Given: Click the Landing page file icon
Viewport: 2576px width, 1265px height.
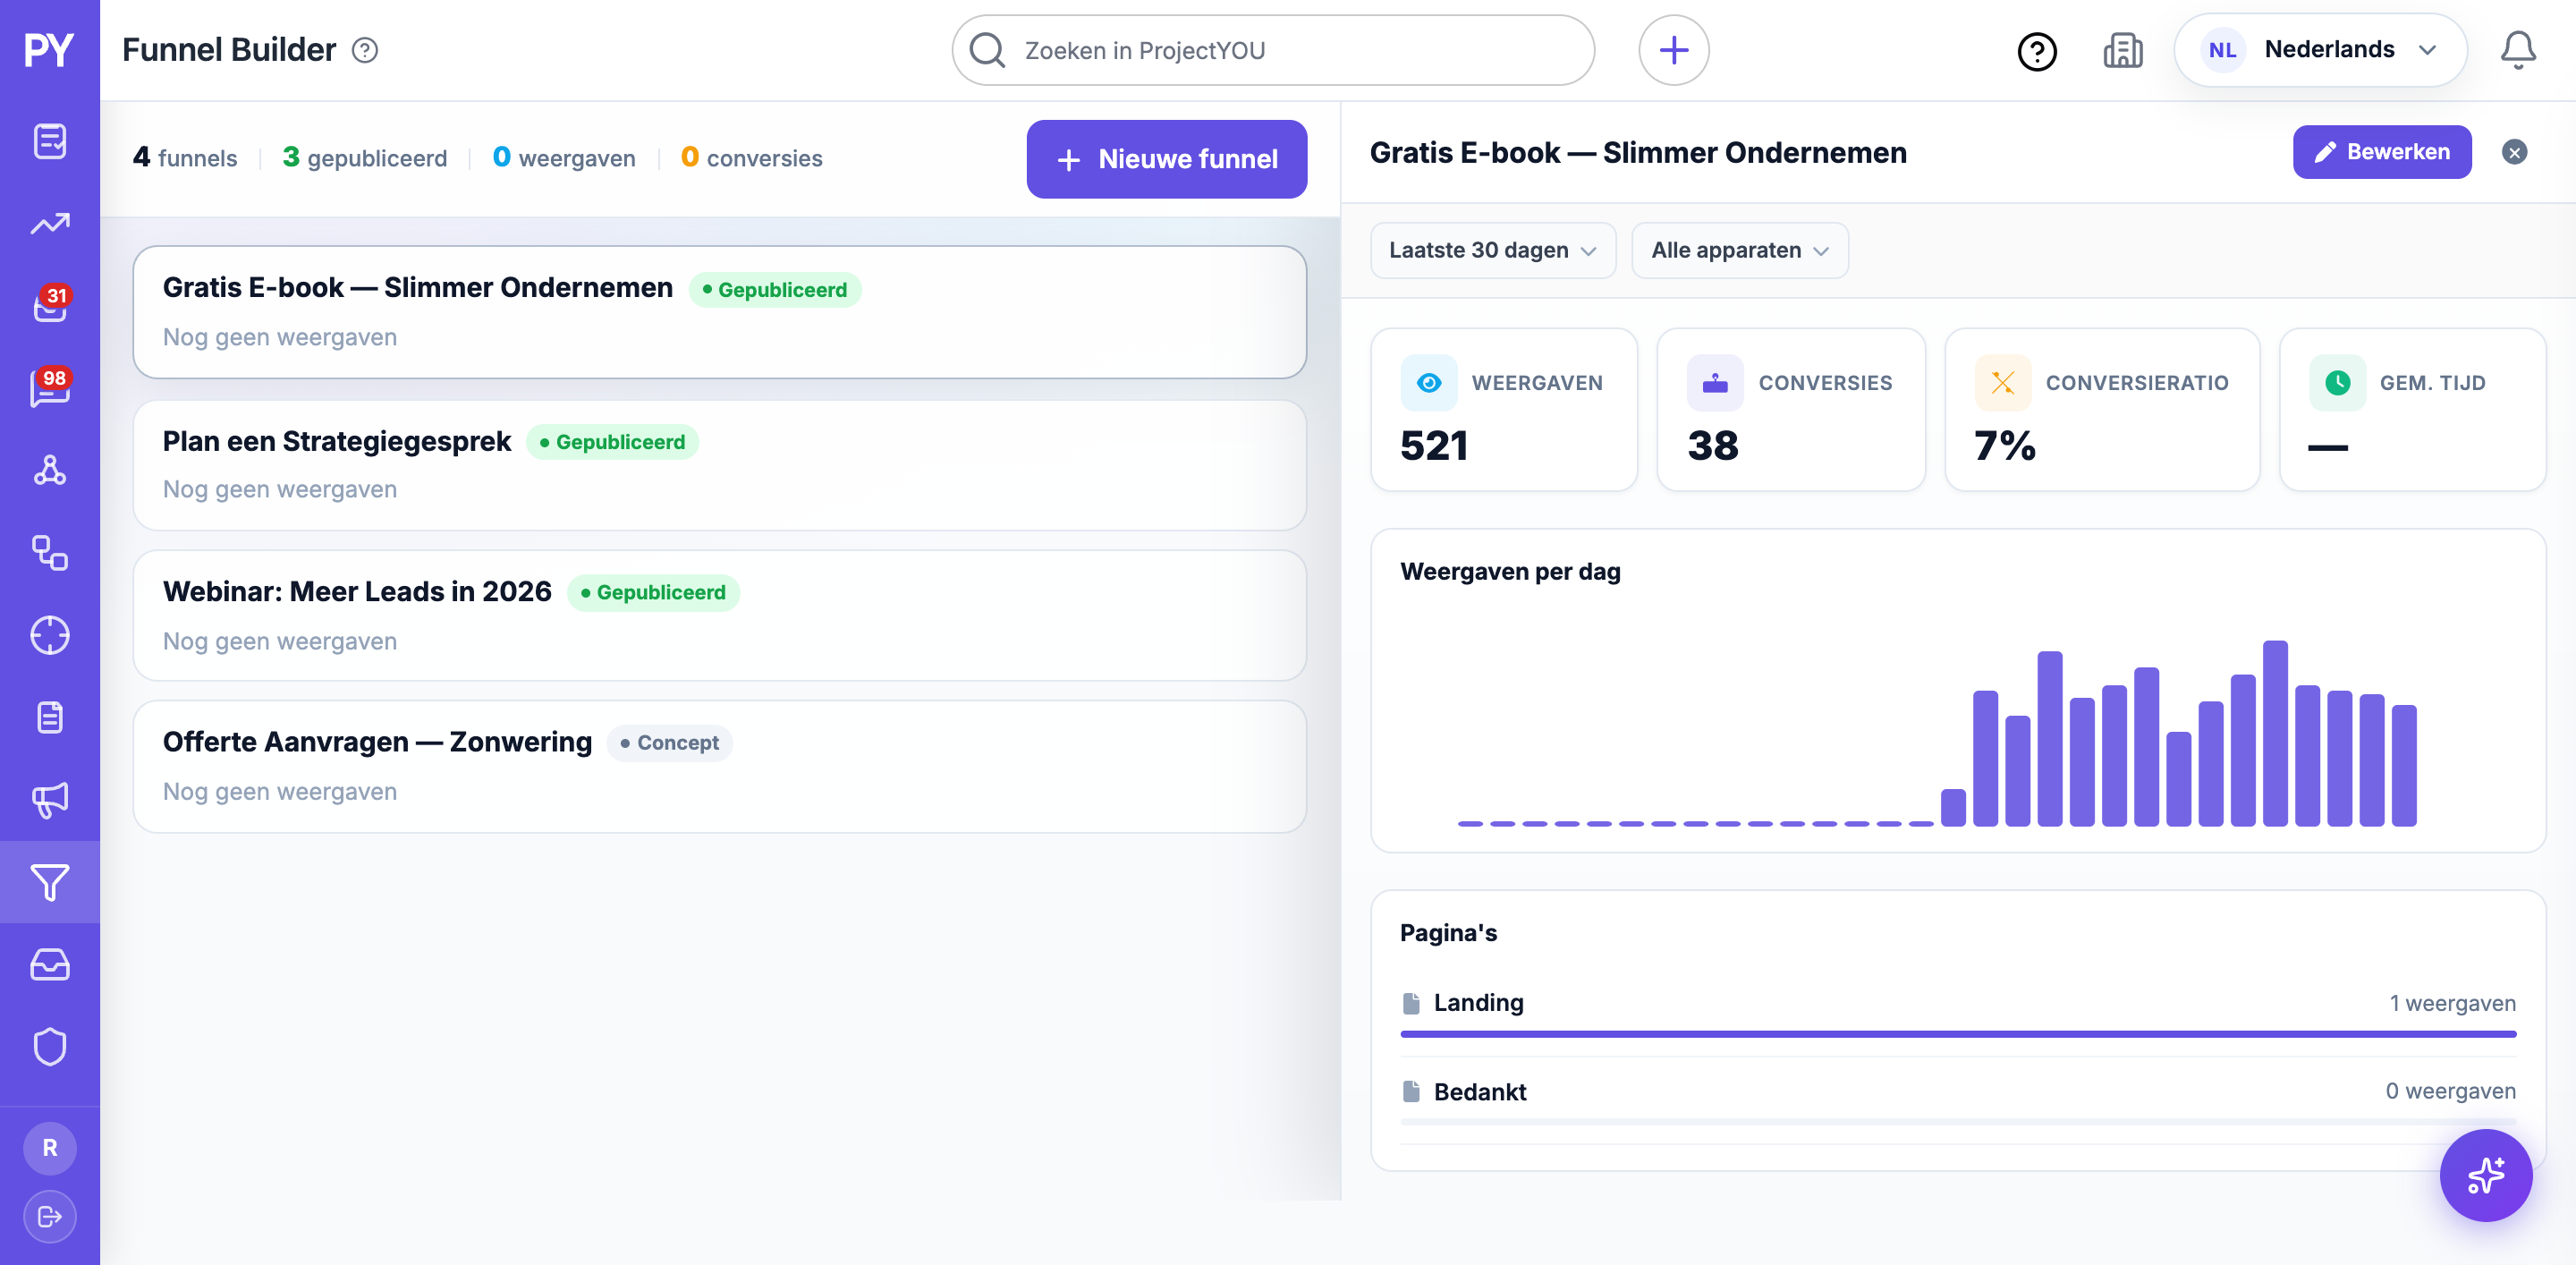Looking at the screenshot, I should [x=1411, y=1003].
